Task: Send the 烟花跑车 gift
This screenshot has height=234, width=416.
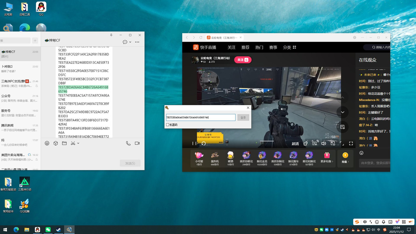Action: [293, 159]
